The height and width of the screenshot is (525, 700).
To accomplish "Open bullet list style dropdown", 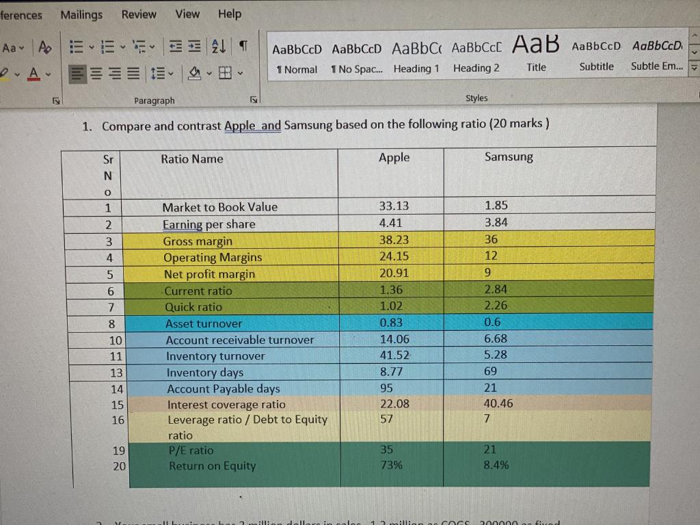I will 92,47.
